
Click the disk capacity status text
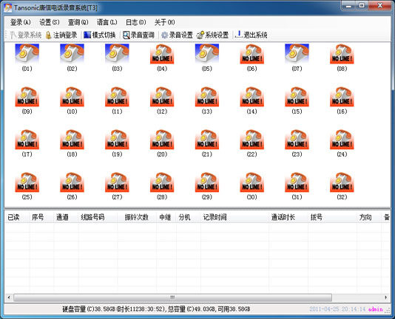coord(156,309)
